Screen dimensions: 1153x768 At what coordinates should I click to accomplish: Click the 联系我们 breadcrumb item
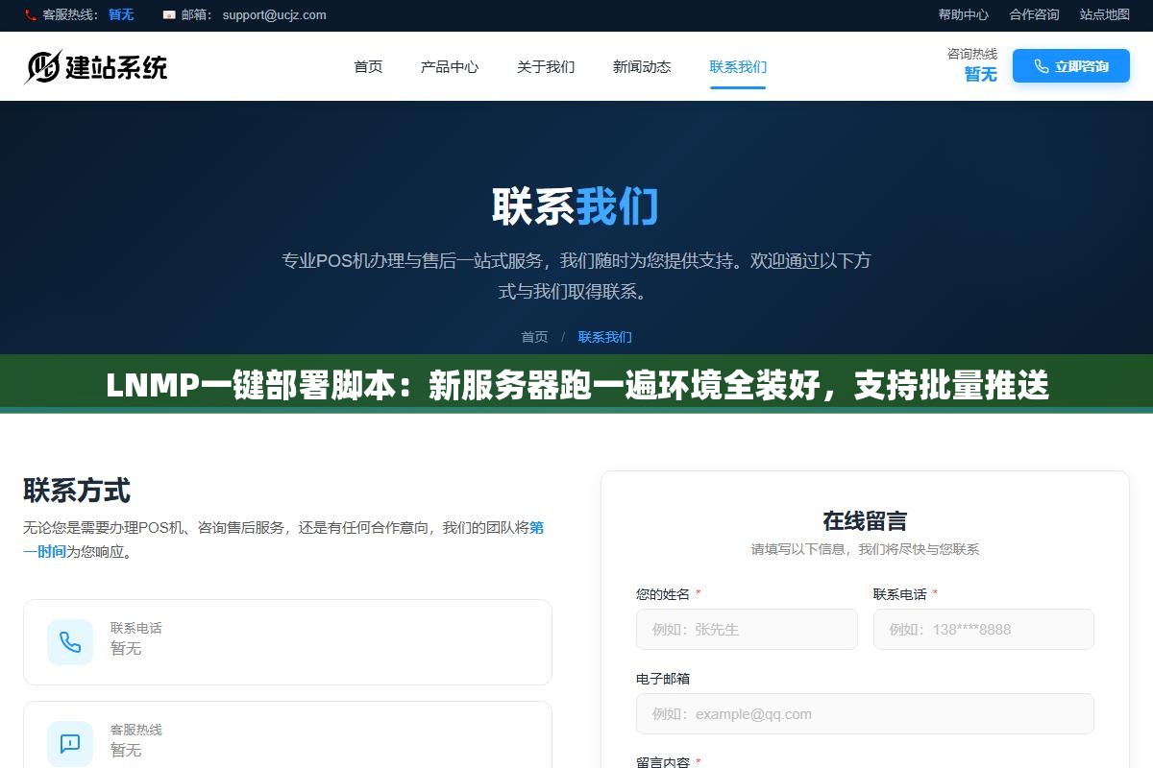(x=605, y=337)
